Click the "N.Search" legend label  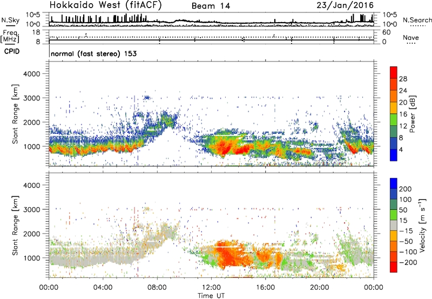pyautogui.click(x=417, y=20)
